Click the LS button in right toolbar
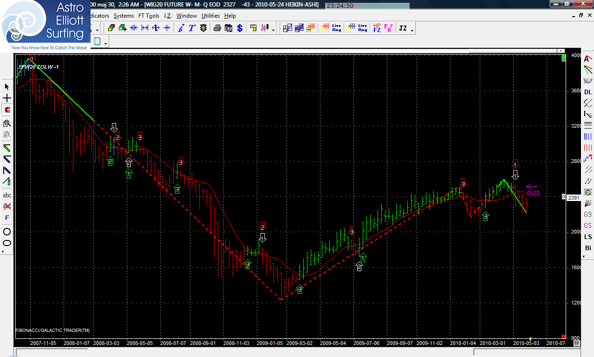The height and width of the screenshot is (357, 594). coord(587,237)
